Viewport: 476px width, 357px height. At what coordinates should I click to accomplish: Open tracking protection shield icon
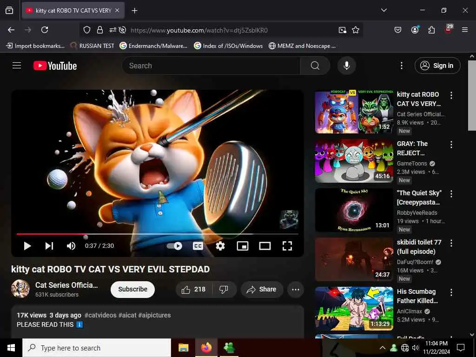(x=87, y=30)
